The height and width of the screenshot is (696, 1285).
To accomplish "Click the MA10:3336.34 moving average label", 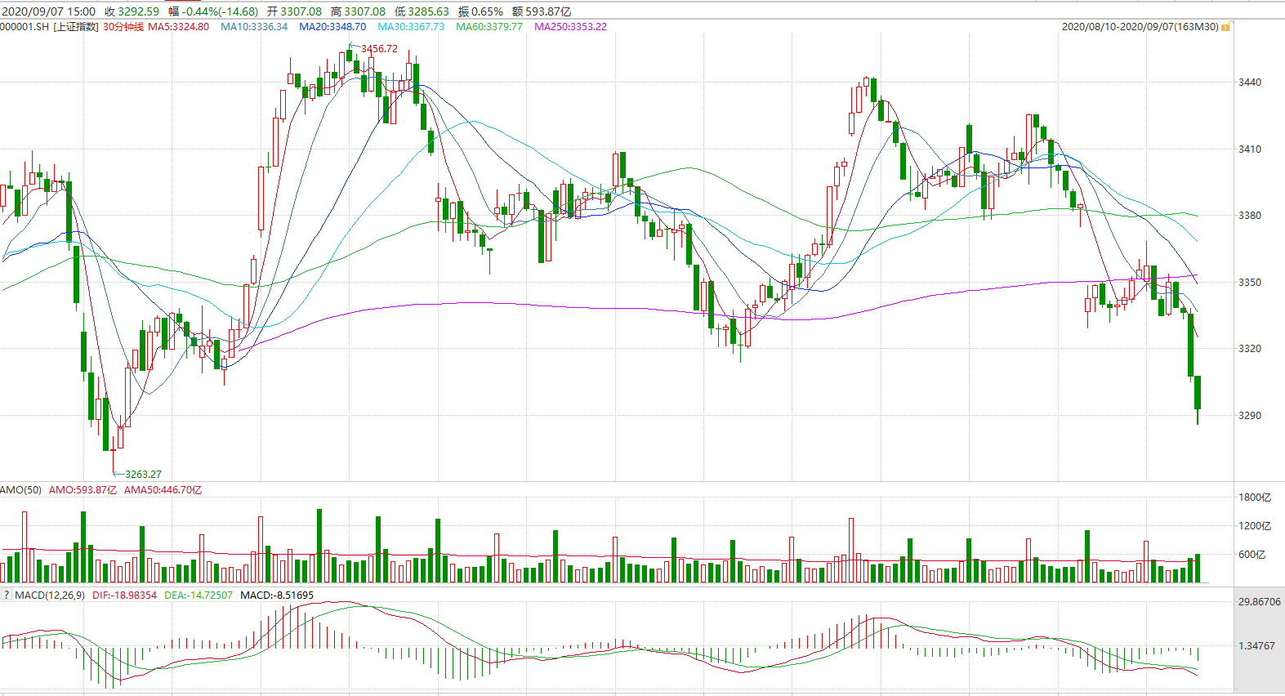I will point(254,27).
